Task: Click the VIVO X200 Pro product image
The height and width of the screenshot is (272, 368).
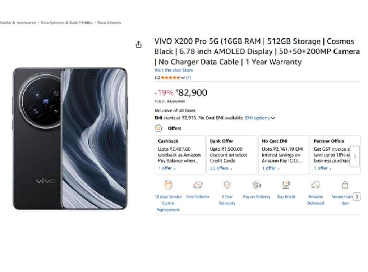Action: 70,139
